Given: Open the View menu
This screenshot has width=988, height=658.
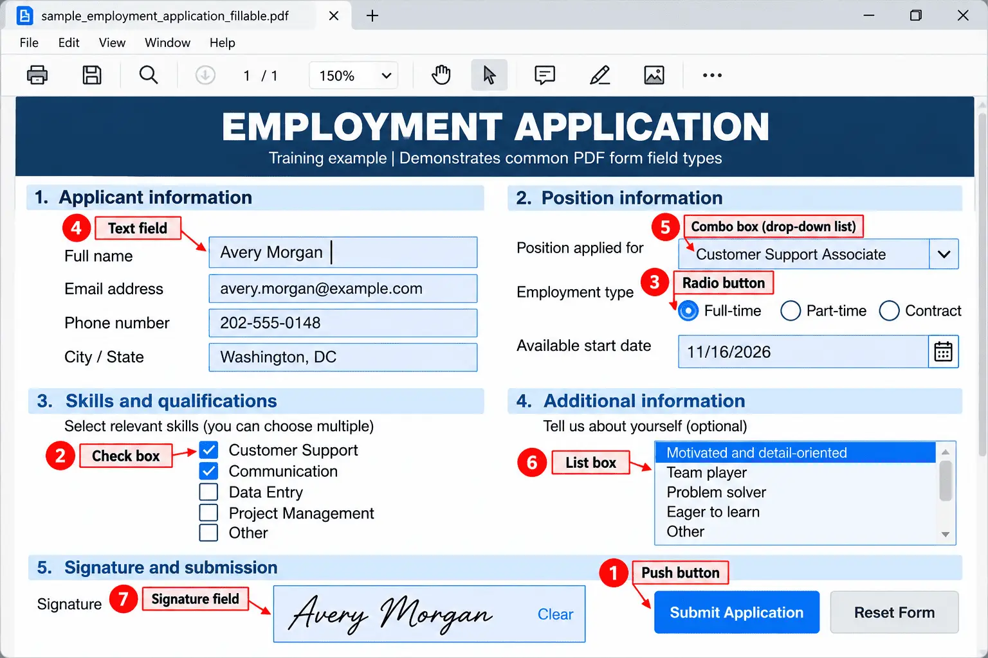Looking at the screenshot, I should [x=112, y=42].
